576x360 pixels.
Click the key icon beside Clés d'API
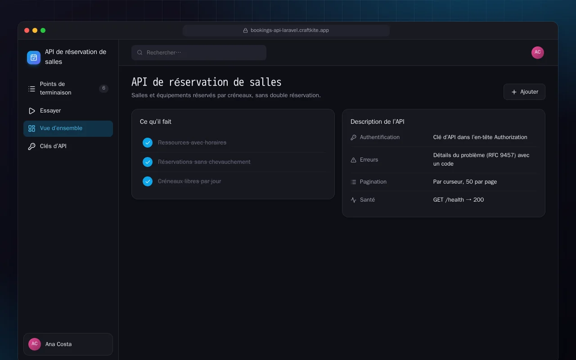pos(31,146)
